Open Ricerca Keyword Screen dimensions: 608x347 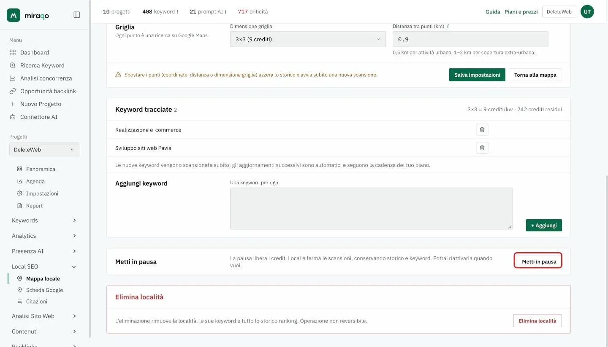point(42,65)
